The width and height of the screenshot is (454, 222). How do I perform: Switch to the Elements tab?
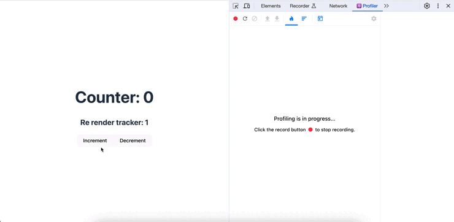(x=271, y=6)
